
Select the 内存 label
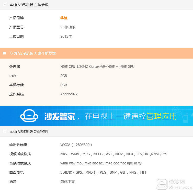(x=13, y=76)
